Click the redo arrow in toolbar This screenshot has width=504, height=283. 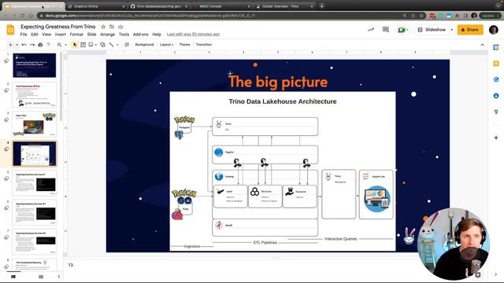[x=32, y=45]
